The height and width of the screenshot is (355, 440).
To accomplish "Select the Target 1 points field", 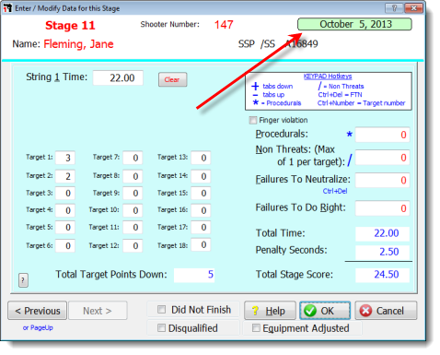I will 65,158.
